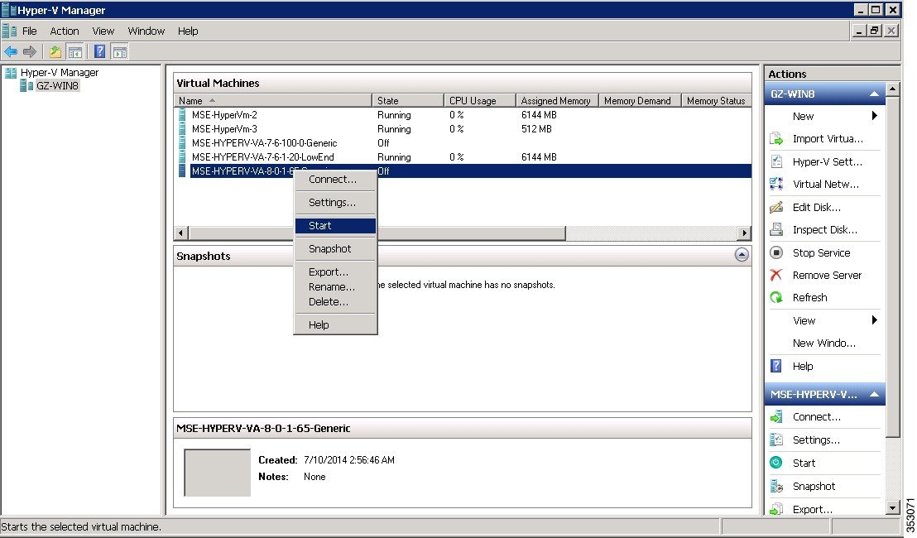Click the Inspect Disk action icon

tap(775, 229)
